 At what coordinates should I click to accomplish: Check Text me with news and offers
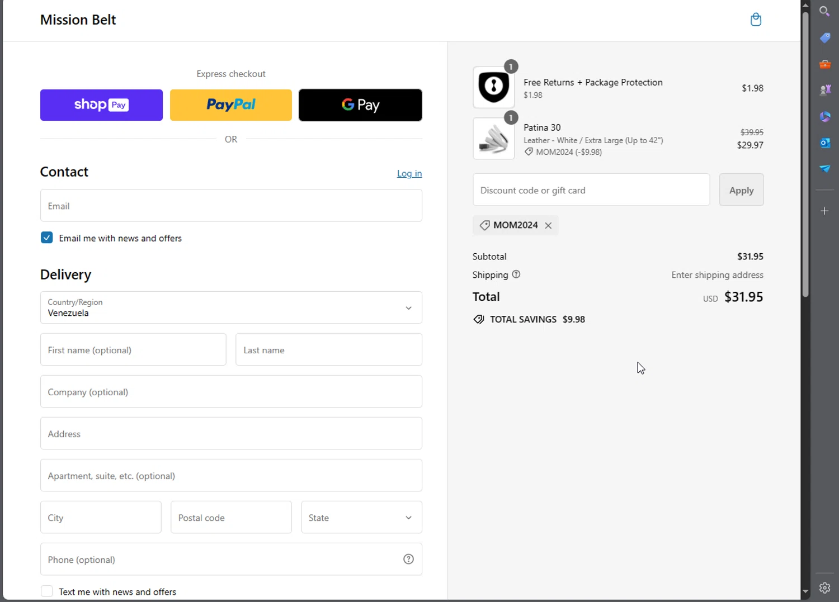tap(47, 591)
